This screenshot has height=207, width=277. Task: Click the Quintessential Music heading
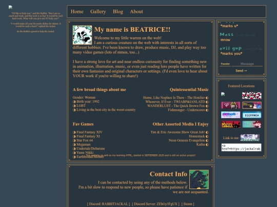tap(189, 89)
